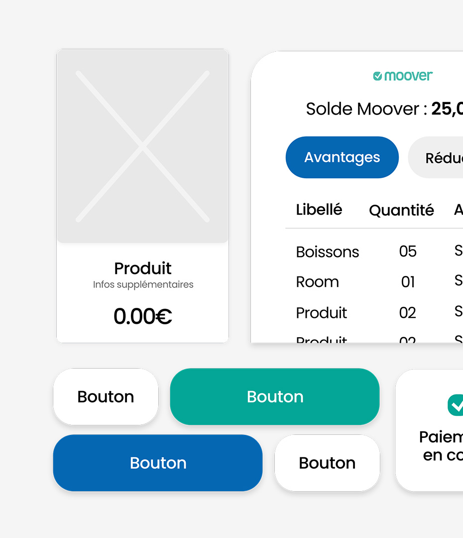Switch to the Avantages tab
Viewport: 463px width, 538px height.
342,157
